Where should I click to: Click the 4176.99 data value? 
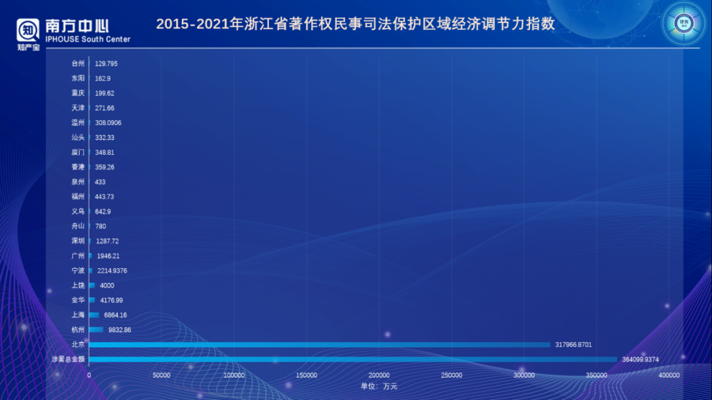[111, 300]
